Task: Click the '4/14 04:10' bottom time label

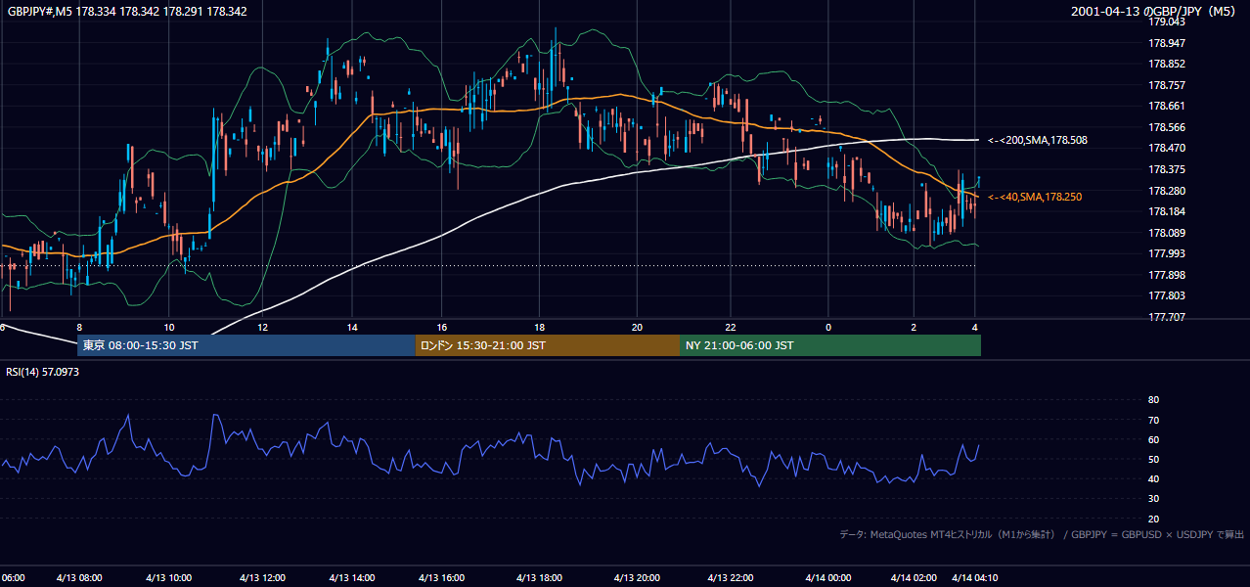Action: 975,578
